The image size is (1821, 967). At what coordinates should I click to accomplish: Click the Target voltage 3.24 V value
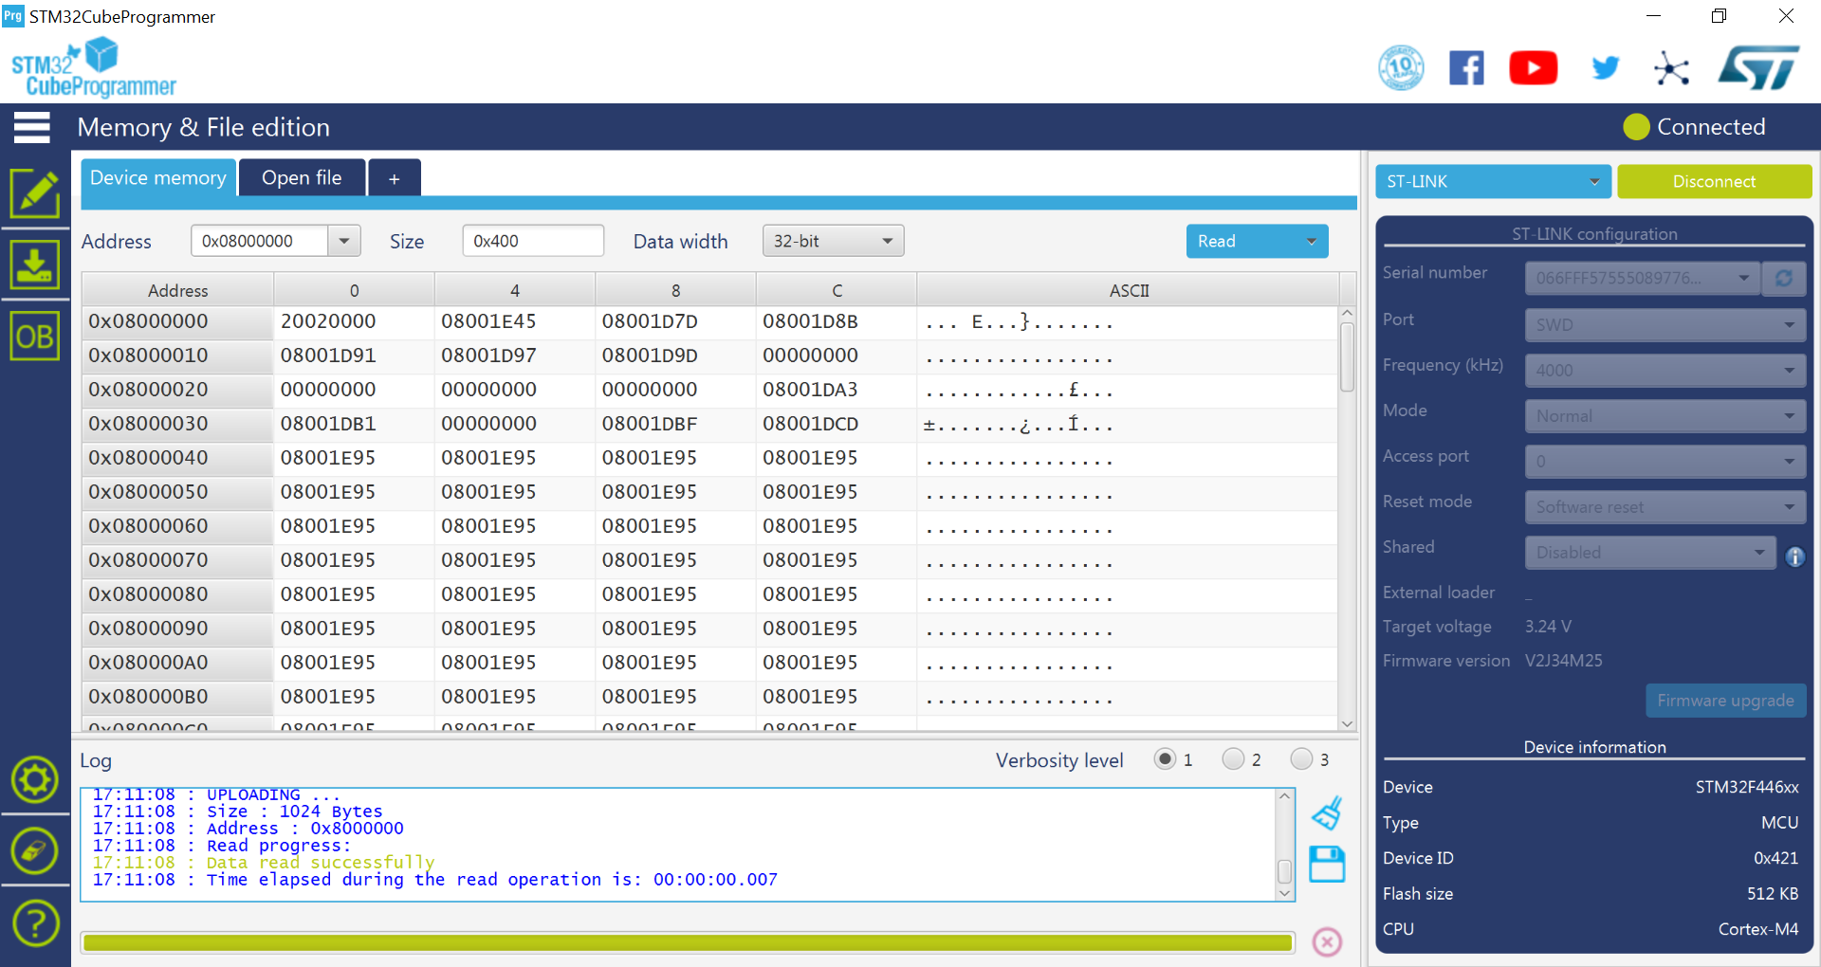[x=1548, y=627]
